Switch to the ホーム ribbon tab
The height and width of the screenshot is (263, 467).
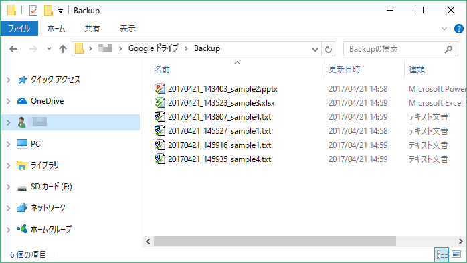click(56, 29)
